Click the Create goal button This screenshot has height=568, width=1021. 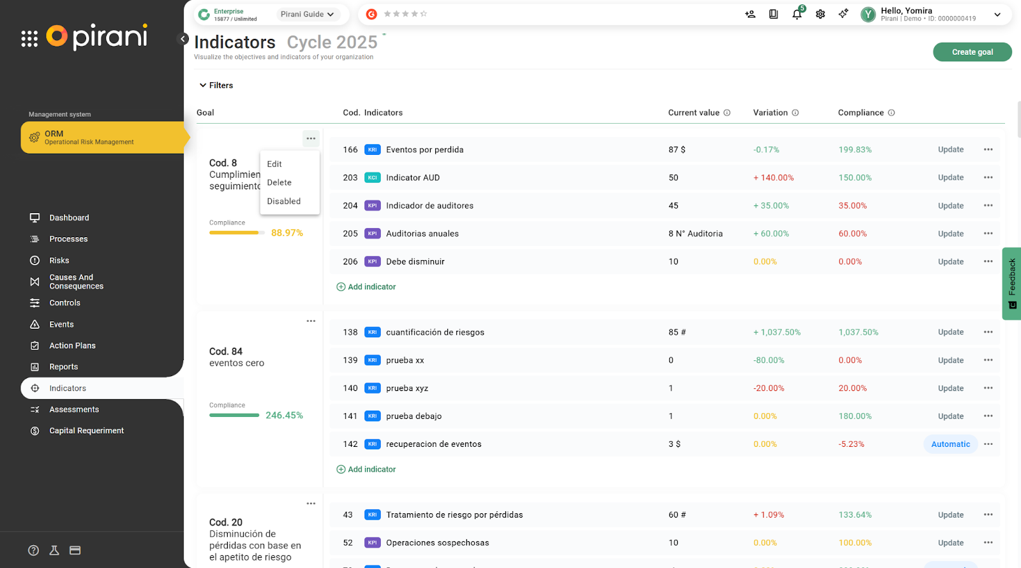[x=972, y=52]
